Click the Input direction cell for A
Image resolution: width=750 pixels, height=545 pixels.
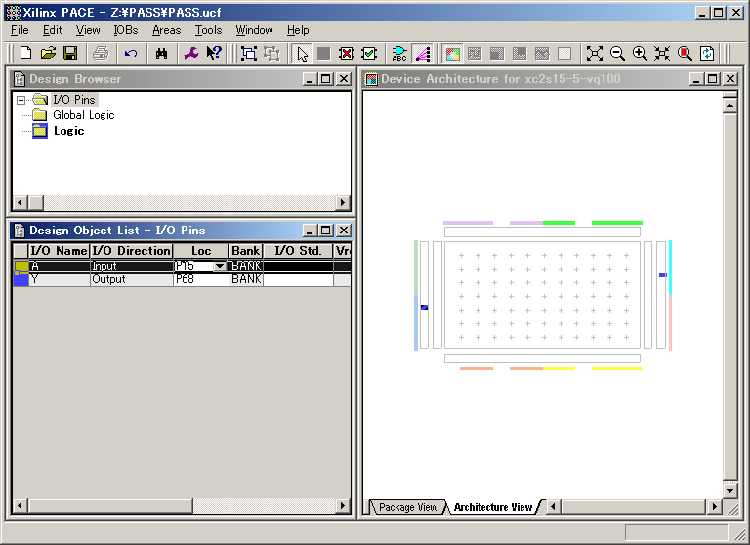[x=131, y=266]
